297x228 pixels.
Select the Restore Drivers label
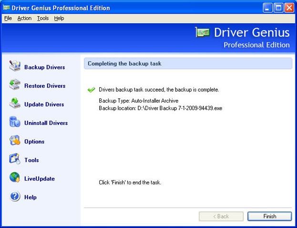point(45,85)
